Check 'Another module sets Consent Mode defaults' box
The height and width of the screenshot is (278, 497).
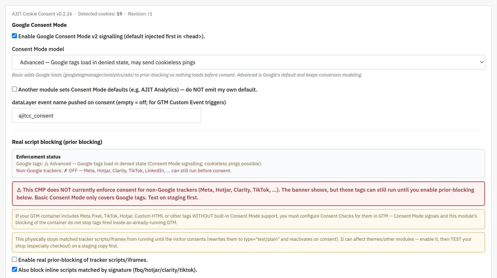coord(15,89)
